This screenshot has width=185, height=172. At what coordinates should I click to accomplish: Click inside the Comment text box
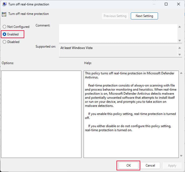tap(118, 34)
